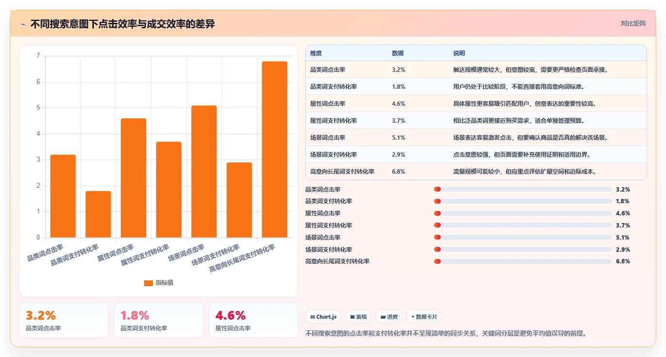Click the 属性词支付转化率 progress bar

coord(523,225)
